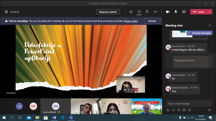Open the emoji picker
The image size is (216, 121).
click(x=179, y=110)
